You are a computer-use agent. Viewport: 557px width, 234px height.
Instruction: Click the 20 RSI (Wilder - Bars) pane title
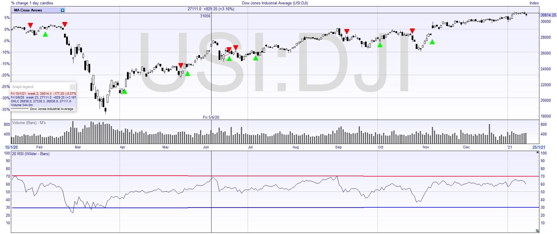coord(31,154)
